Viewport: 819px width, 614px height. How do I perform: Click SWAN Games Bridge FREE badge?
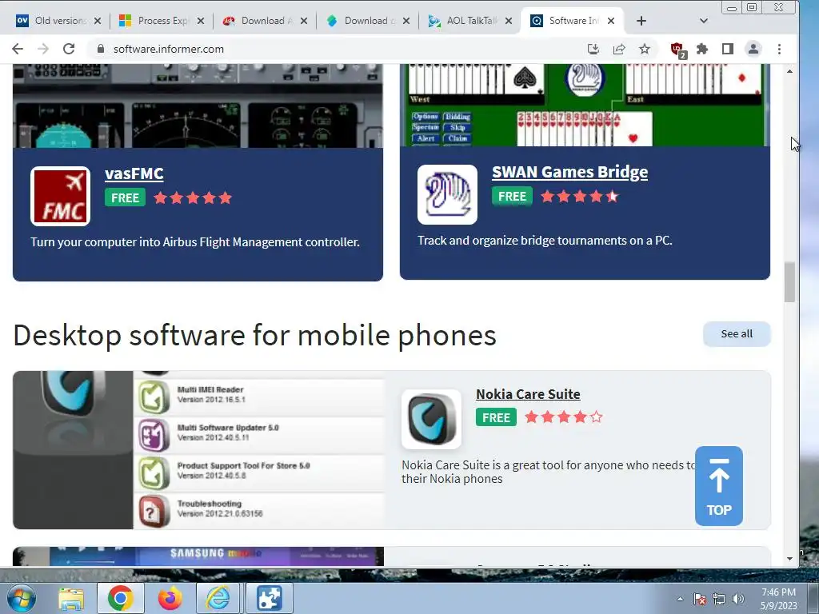pos(512,197)
